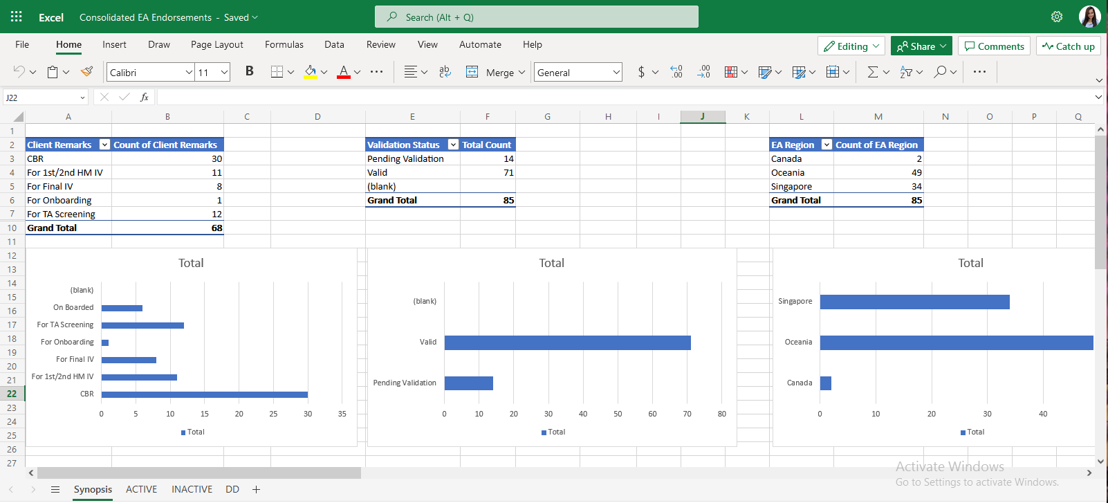Viewport: 1108px width, 503px height.
Task: Switch to the Insert ribbon tab
Action: click(114, 44)
